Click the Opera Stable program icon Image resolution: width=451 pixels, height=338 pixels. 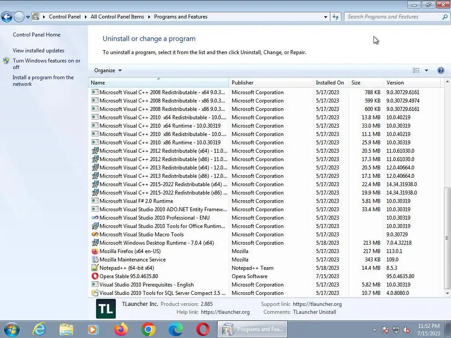click(x=95, y=276)
